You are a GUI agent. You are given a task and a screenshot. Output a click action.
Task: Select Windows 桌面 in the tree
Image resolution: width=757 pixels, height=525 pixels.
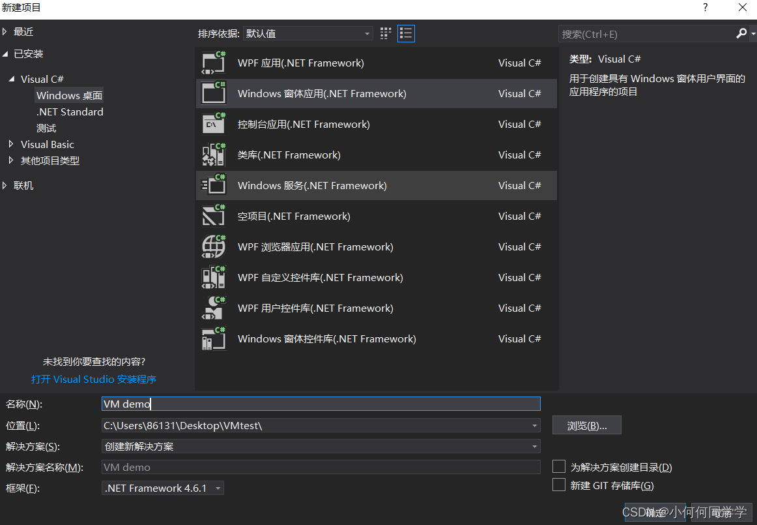70,95
